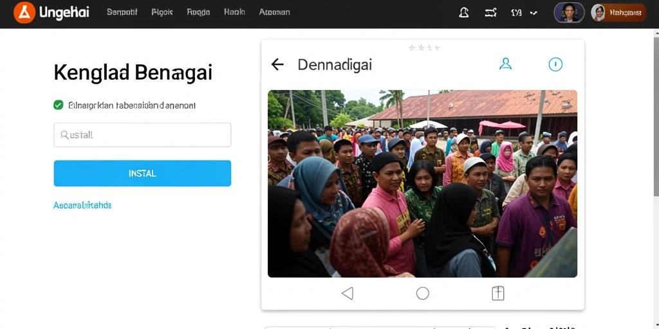Click the Kenglad Benagai heading
Image resolution: width=659 pixels, height=329 pixels.
(133, 73)
